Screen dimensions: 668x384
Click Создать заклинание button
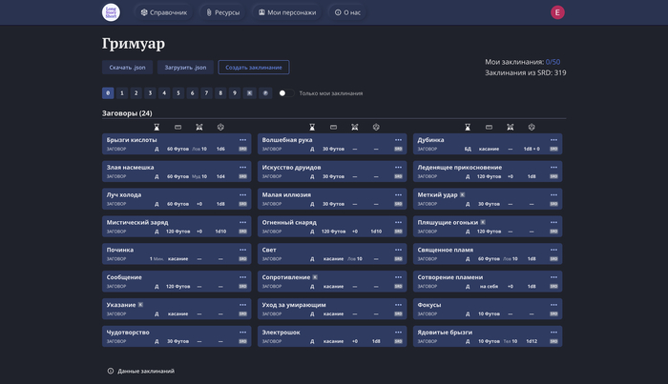(254, 68)
